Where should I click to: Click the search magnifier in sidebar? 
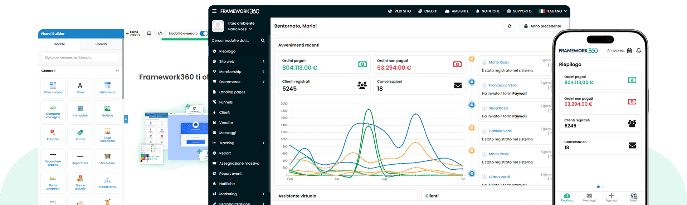pyautogui.click(x=263, y=41)
